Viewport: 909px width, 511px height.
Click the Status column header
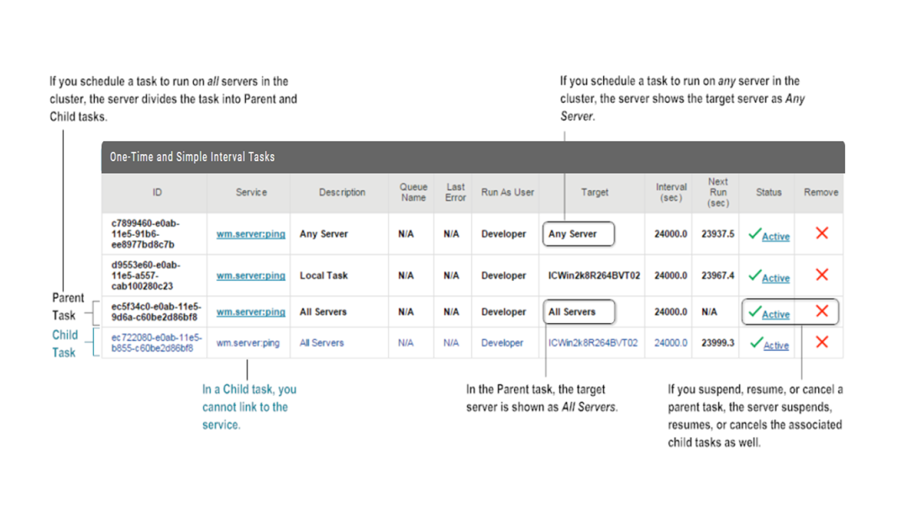click(x=768, y=192)
